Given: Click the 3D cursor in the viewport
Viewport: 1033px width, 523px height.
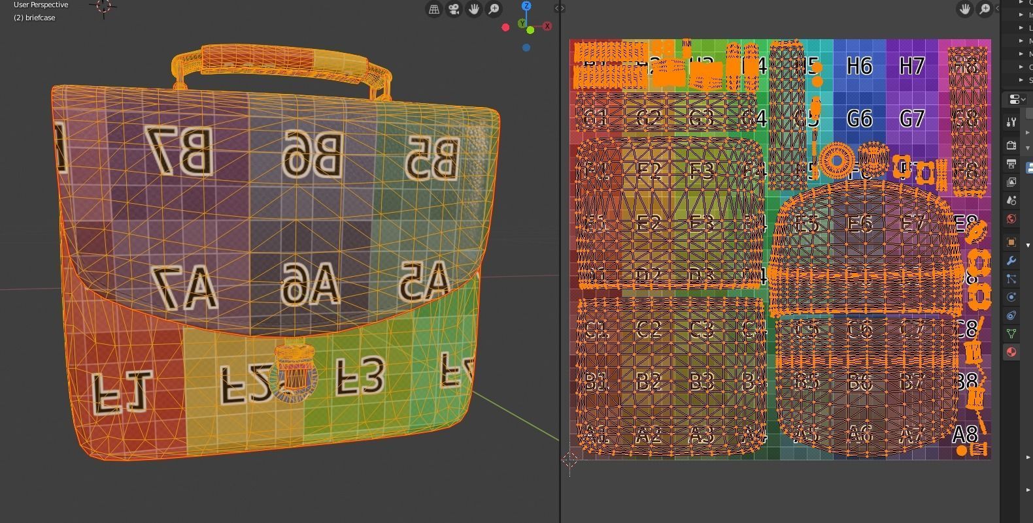Looking at the screenshot, I should (103, 7).
